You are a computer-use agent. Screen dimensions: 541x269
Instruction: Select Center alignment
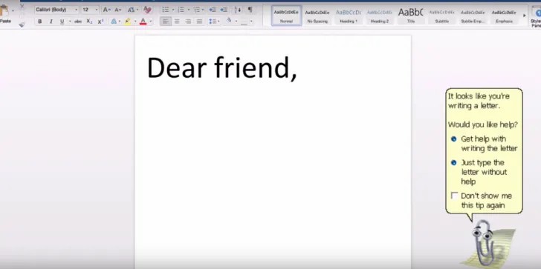177,21
